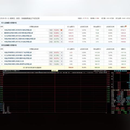Open the 光大证券 brokerage link in buy row 3
This screenshot has width=130, height=130.
(x=18, y=36)
